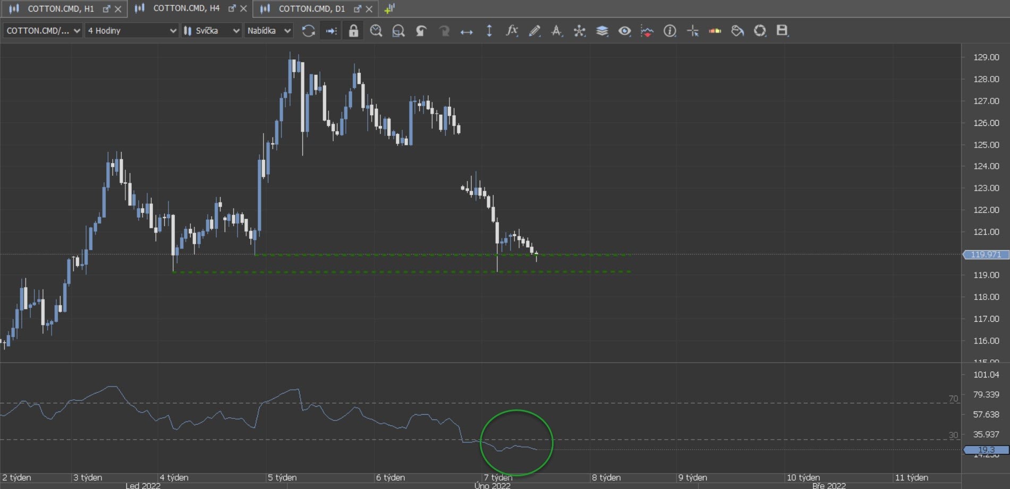Toggle the chart auto-shift arrow button
The height and width of the screenshot is (489, 1010).
pos(331,31)
